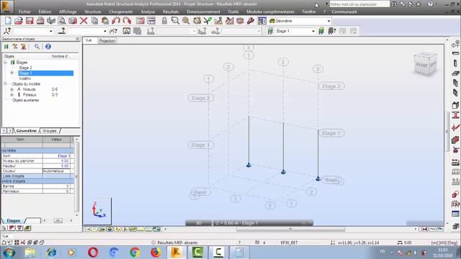
Task: Select the Etages bottom tab
Action: (x=14, y=221)
